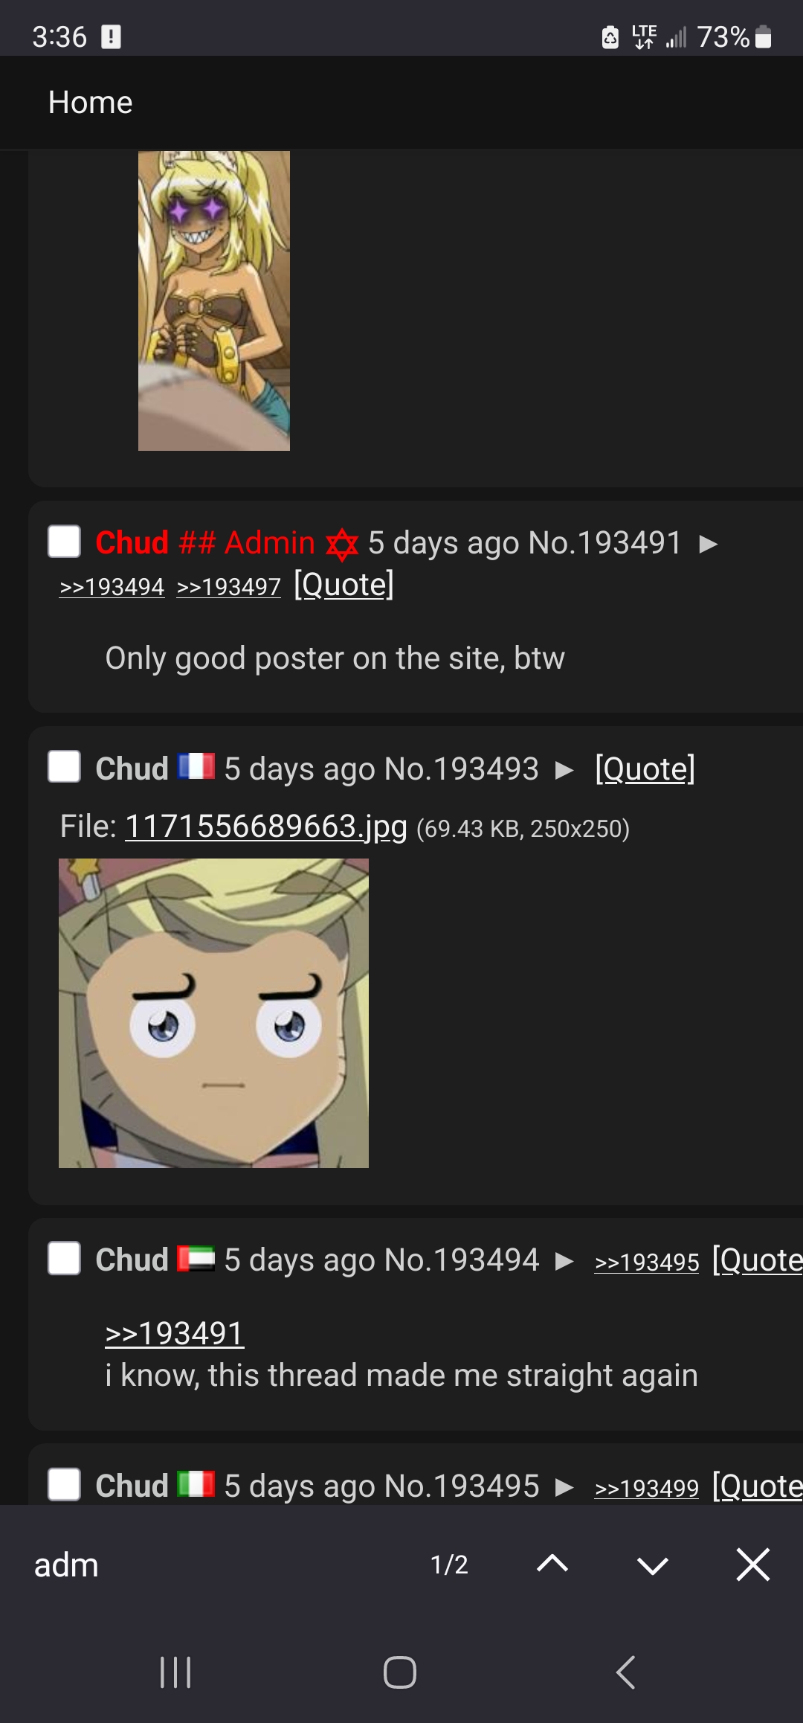Go to Home in the top bar

(x=90, y=103)
